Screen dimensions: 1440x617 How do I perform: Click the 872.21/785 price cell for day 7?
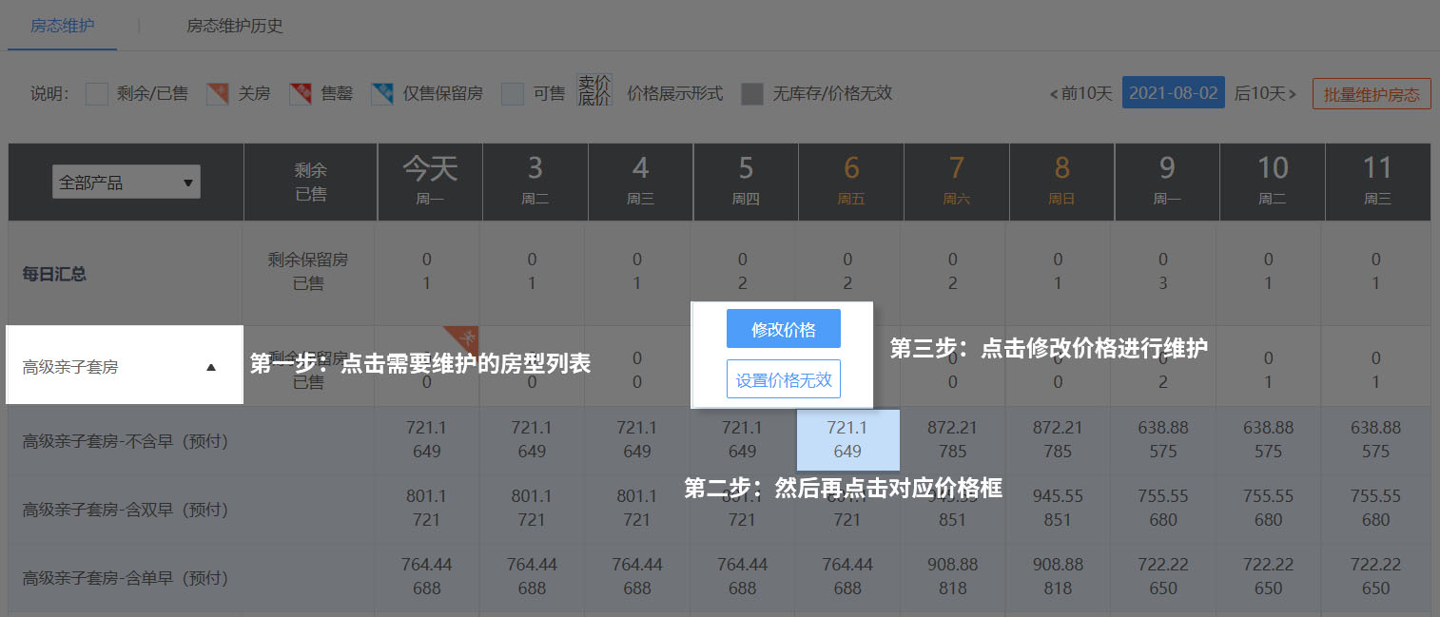(x=952, y=439)
